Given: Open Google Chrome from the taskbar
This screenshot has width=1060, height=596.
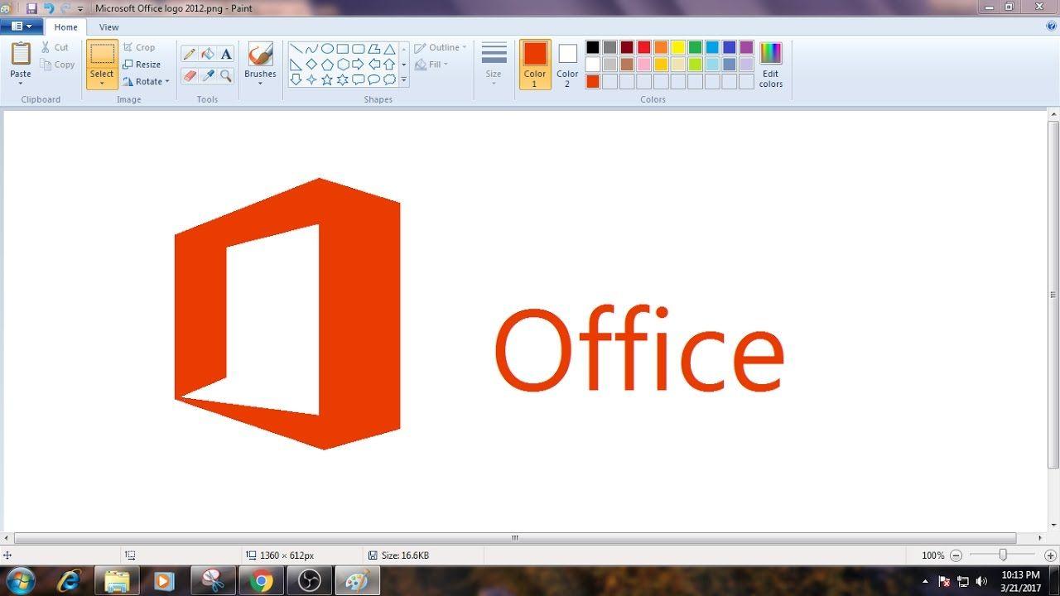Looking at the screenshot, I should tap(262, 581).
